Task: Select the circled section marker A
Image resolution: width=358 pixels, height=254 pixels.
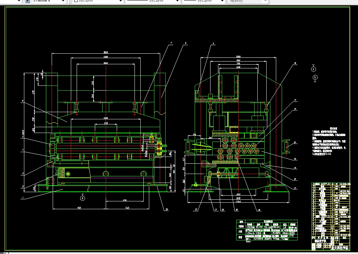Action: point(82,198)
